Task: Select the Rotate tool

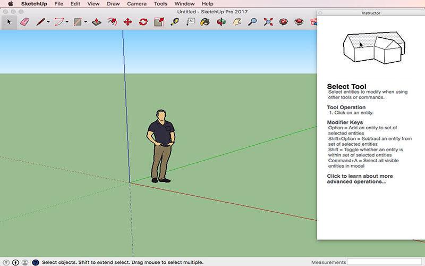Action: (x=143, y=22)
